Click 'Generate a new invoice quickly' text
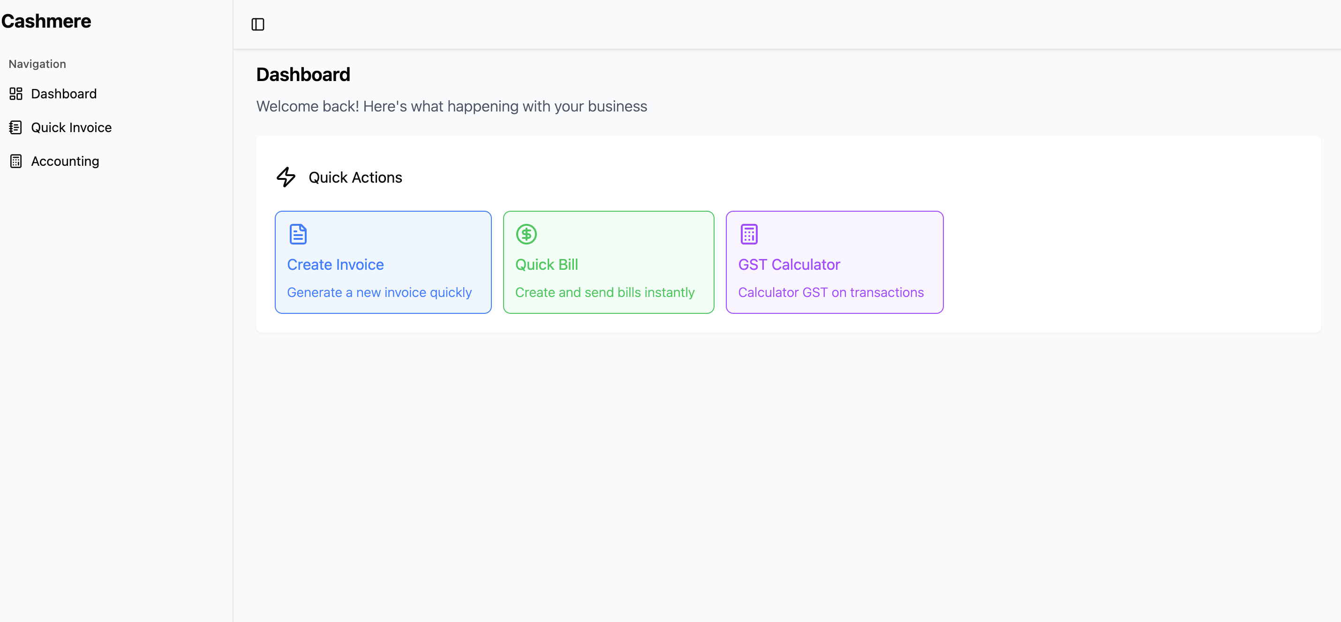 point(379,292)
